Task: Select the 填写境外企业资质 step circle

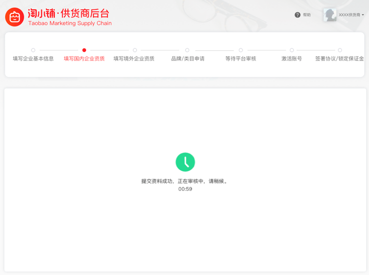Action: point(135,50)
